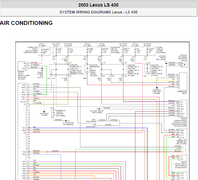This screenshot has width=198, height=180.
Task: Click the 'A/C FUSE 7.5A' label
Action: click(138, 50)
